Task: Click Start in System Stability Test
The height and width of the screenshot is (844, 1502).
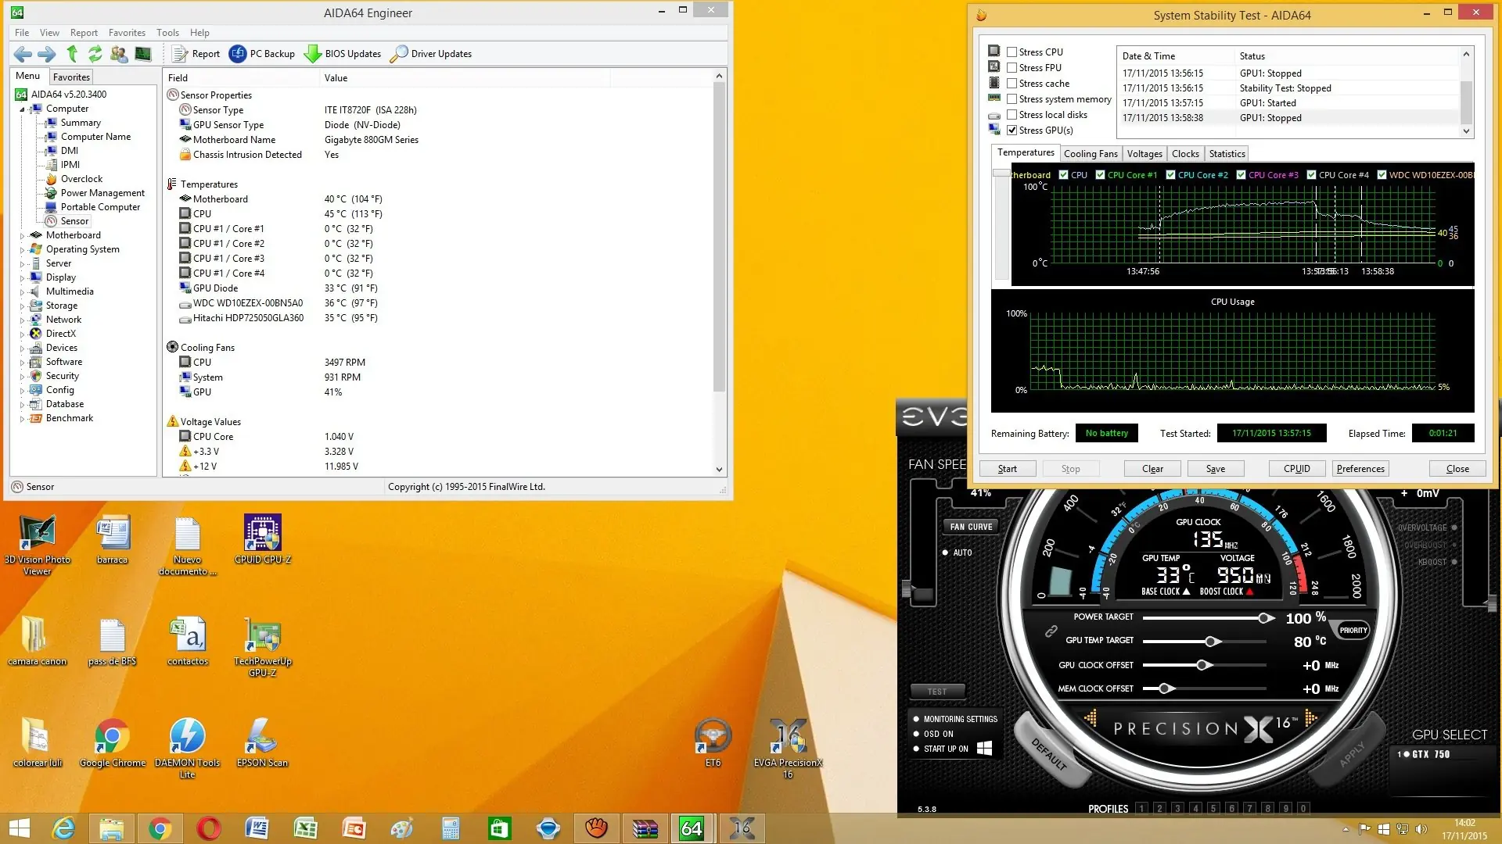Action: pos(1008,469)
